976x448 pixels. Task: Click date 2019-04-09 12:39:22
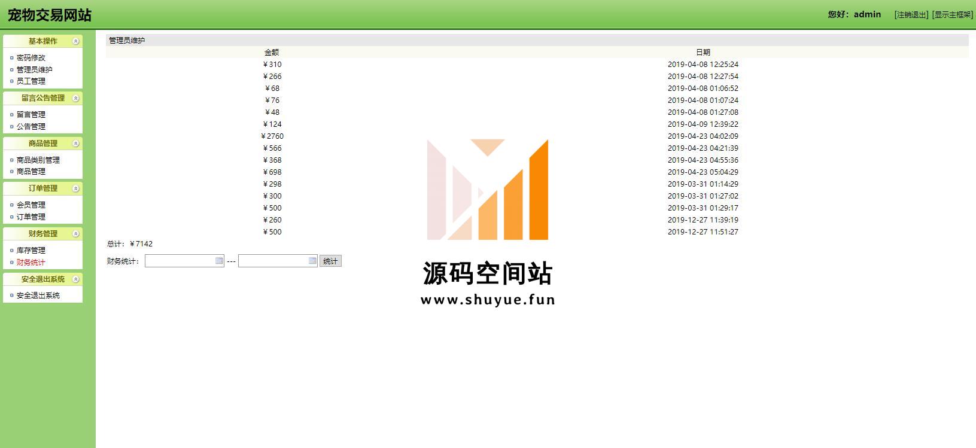click(703, 124)
